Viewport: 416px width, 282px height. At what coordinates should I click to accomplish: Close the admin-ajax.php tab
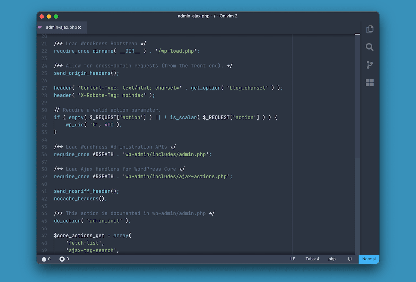coord(79,27)
